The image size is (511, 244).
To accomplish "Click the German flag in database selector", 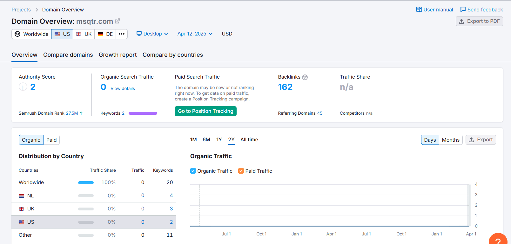I will click(x=100, y=34).
